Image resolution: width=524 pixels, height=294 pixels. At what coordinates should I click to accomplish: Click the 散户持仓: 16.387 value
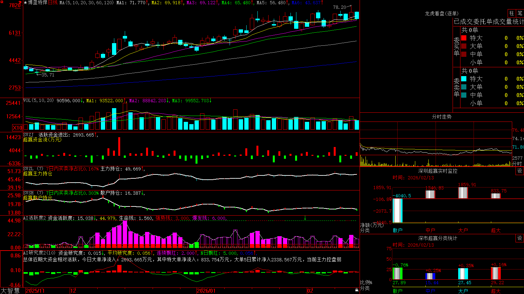pos(121,193)
